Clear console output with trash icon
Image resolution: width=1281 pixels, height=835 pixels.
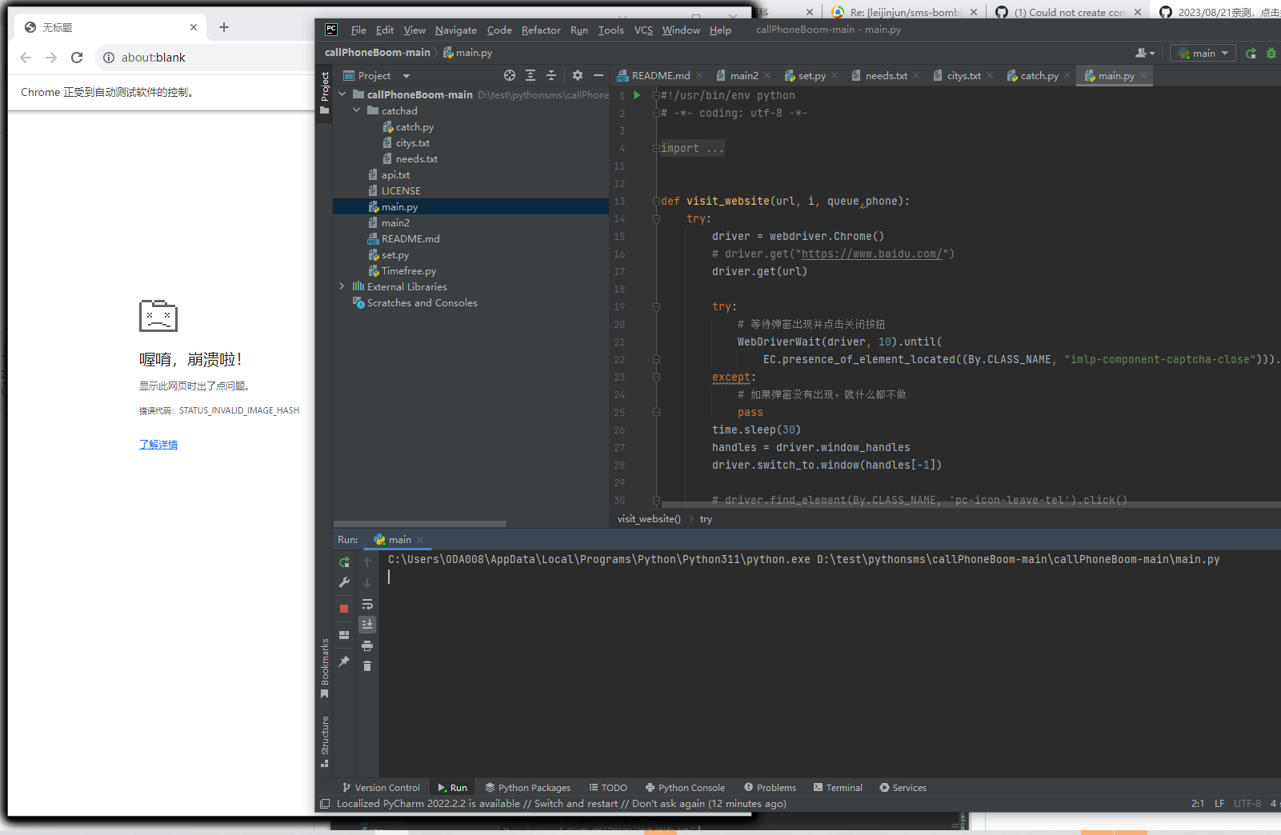367,666
